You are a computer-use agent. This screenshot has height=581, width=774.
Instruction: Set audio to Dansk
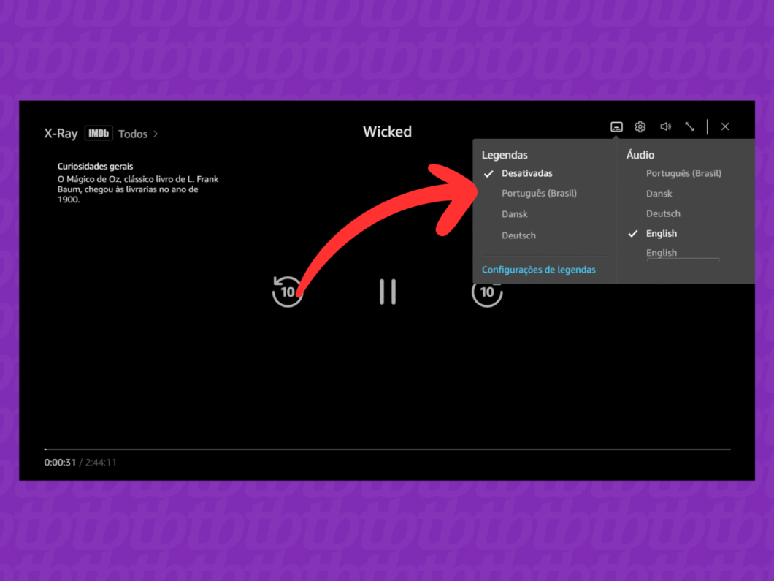pos(659,194)
